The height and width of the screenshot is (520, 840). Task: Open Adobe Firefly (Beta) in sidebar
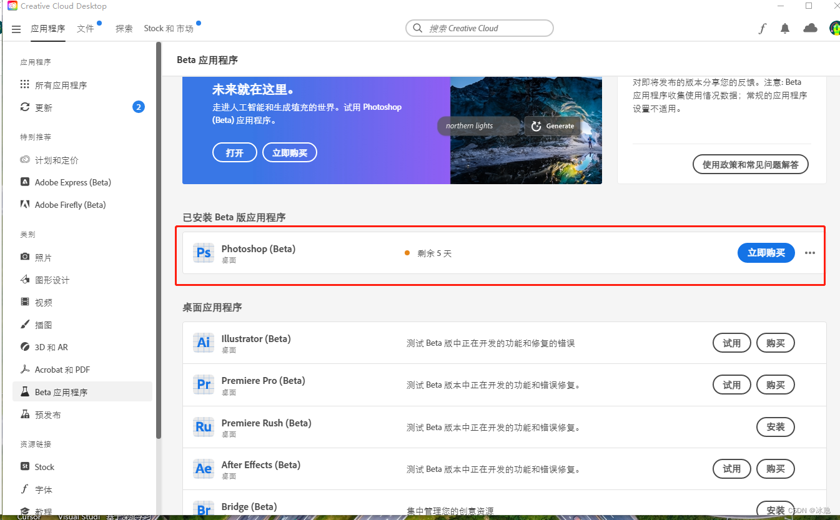[x=82, y=205]
